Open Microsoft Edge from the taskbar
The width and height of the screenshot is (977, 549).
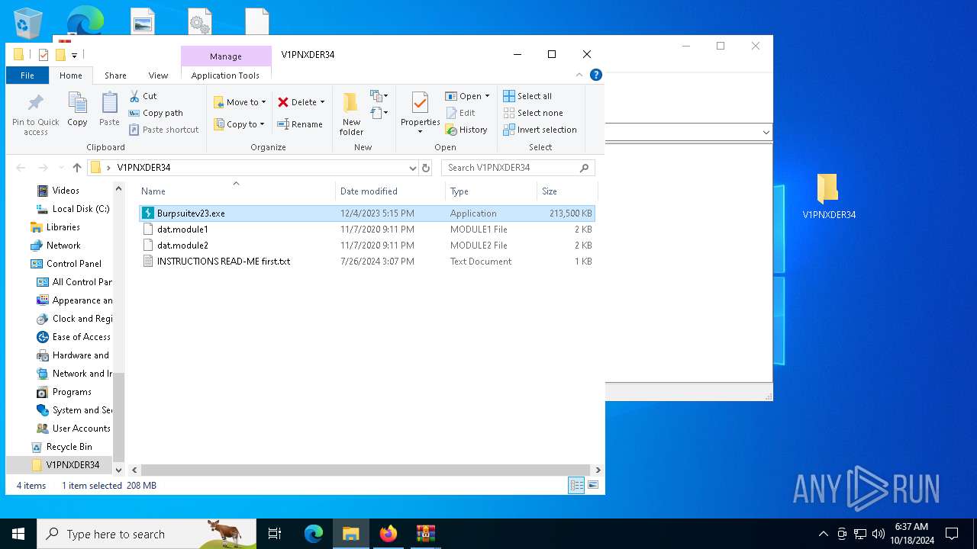point(314,534)
